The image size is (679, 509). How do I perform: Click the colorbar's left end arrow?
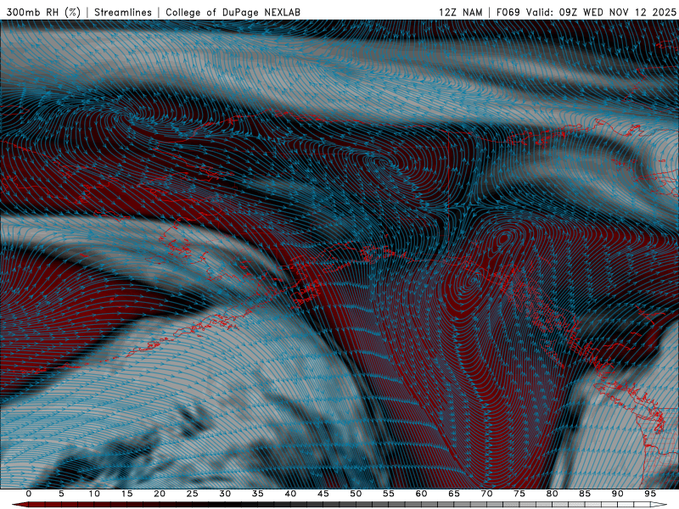click(20, 505)
